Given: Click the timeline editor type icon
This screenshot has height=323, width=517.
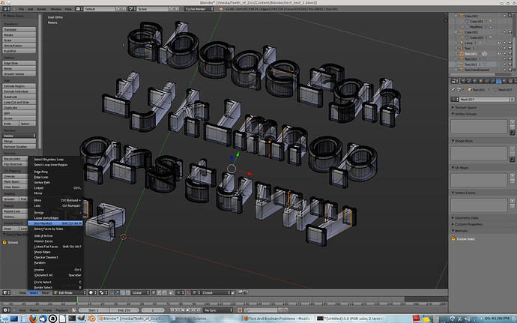Looking at the screenshot, I should click(7, 310).
